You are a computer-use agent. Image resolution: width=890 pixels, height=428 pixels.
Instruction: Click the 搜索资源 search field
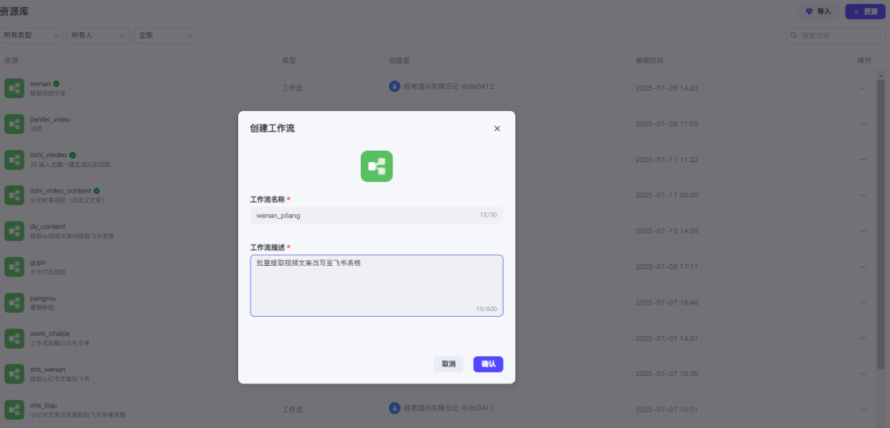coord(836,35)
